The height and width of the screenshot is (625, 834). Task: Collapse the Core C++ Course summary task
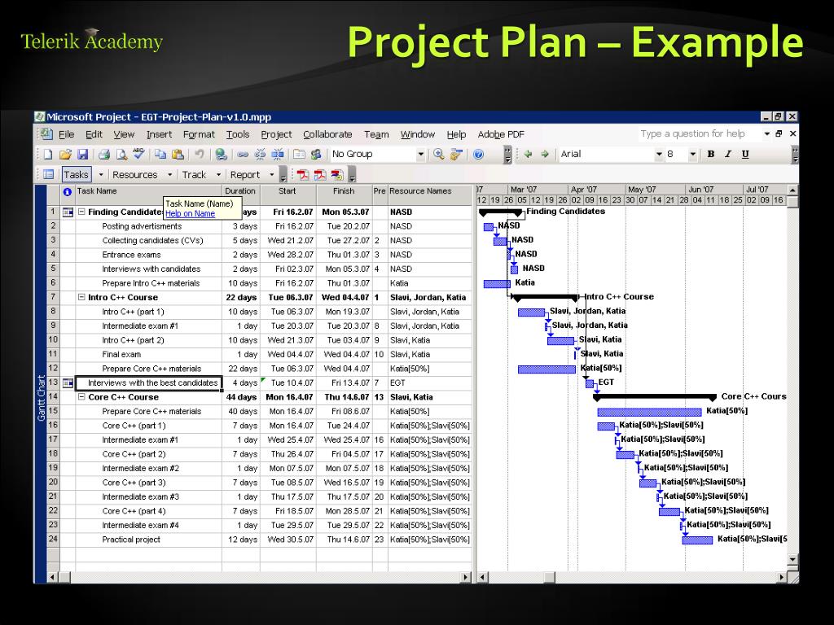point(82,396)
